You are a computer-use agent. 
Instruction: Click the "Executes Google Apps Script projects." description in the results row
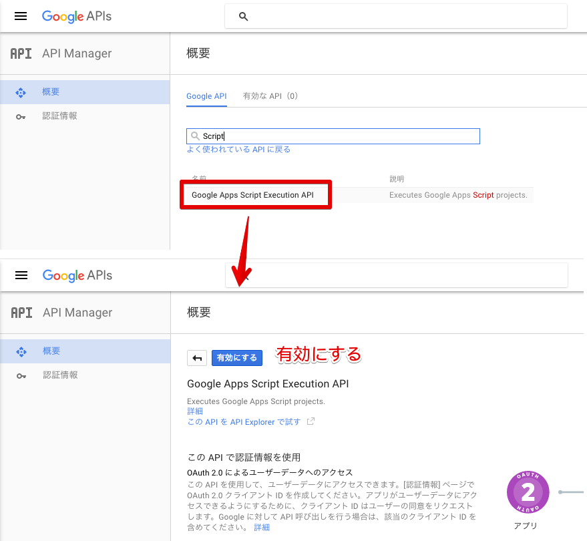pyautogui.click(x=458, y=195)
